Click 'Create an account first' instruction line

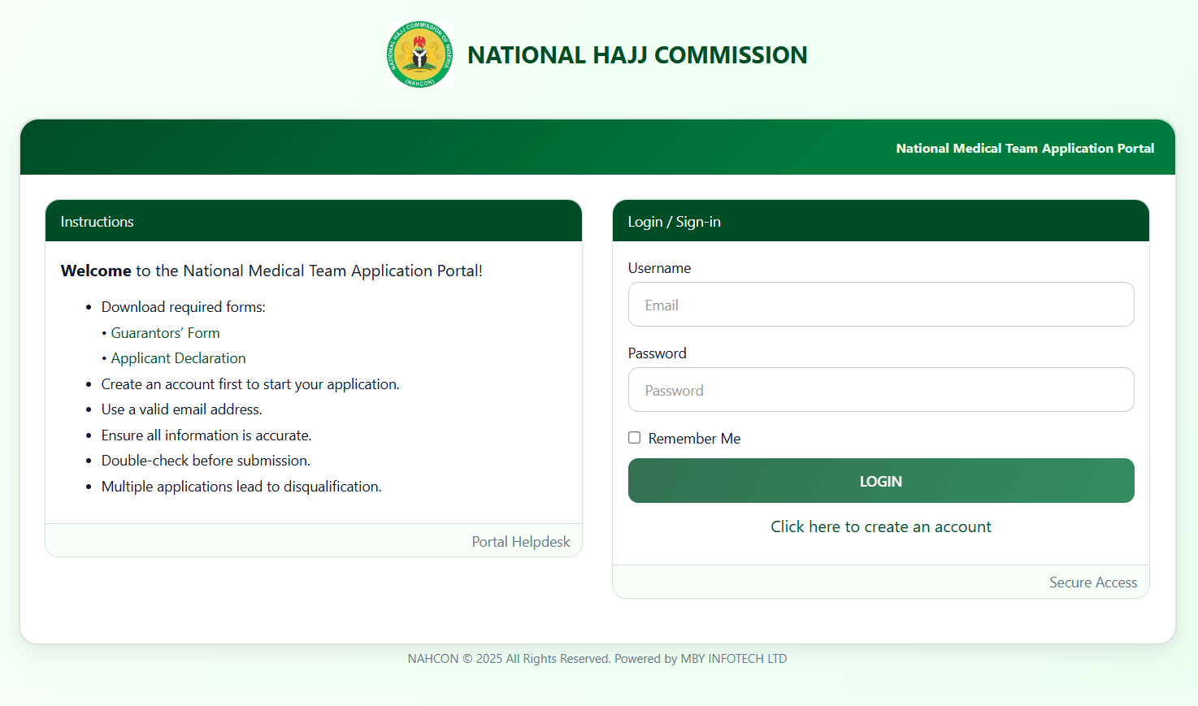point(250,384)
